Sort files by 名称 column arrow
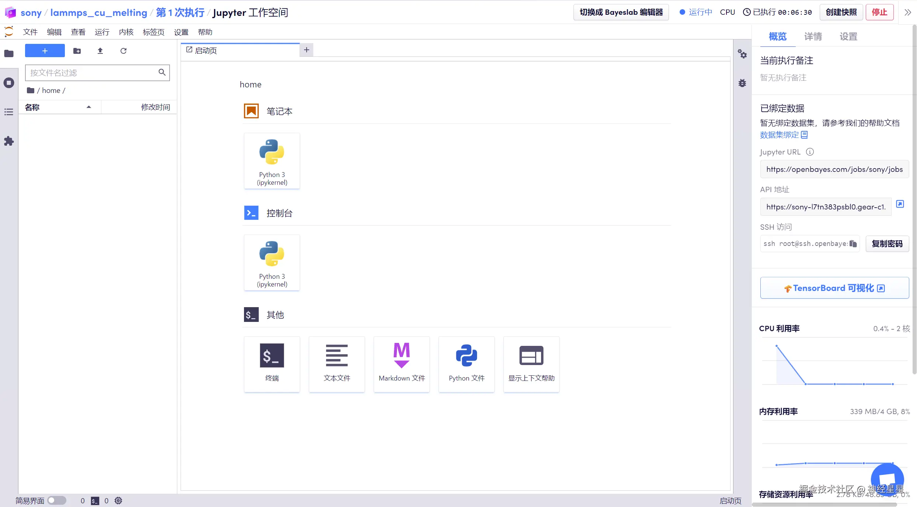This screenshot has height=507, width=917. pyautogui.click(x=88, y=107)
